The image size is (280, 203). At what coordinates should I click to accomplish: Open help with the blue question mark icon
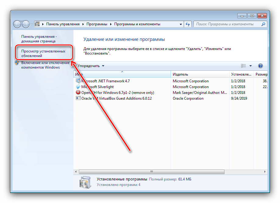pyautogui.click(x=261, y=66)
